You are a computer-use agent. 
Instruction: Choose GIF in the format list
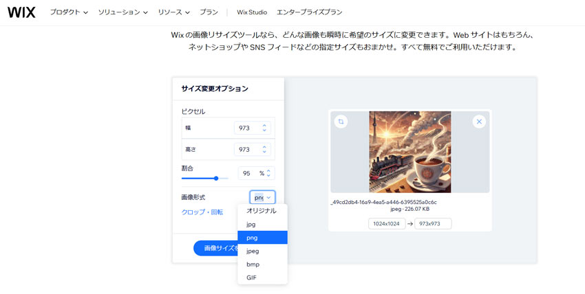[262, 278]
